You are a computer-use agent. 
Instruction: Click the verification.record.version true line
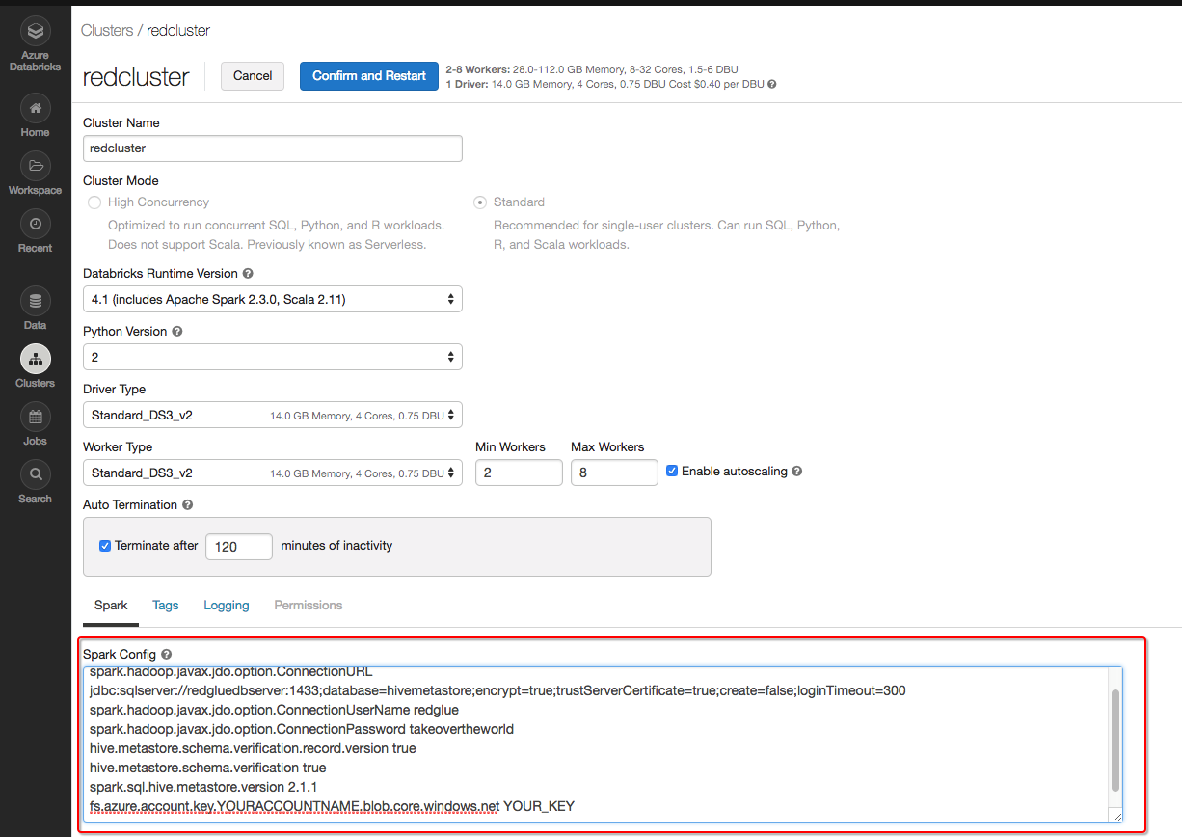[253, 748]
